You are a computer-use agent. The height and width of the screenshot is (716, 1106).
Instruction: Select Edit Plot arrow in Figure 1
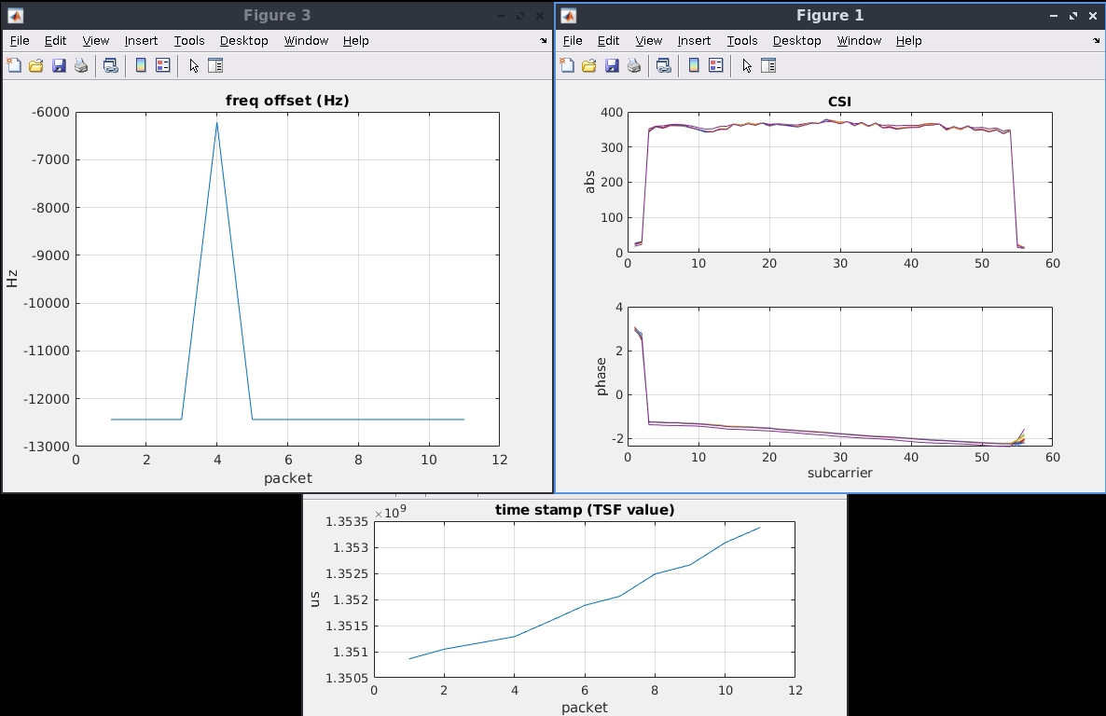click(747, 65)
